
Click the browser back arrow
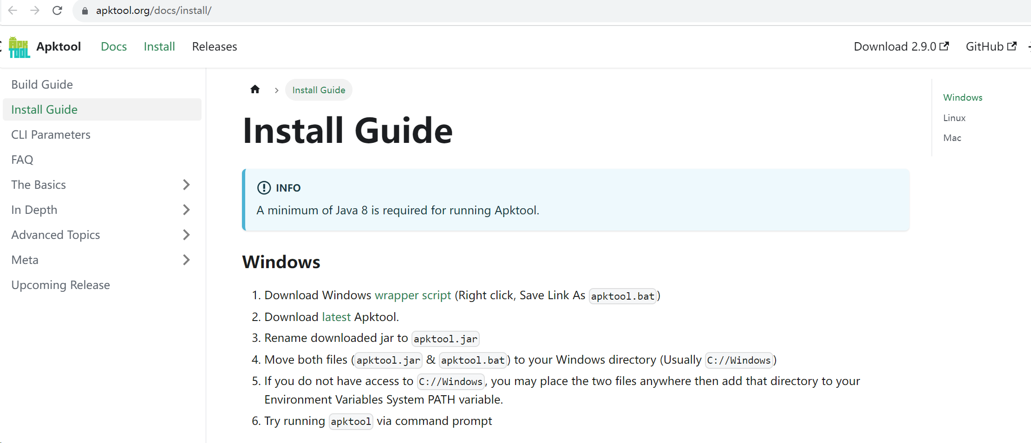pyautogui.click(x=13, y=10)
